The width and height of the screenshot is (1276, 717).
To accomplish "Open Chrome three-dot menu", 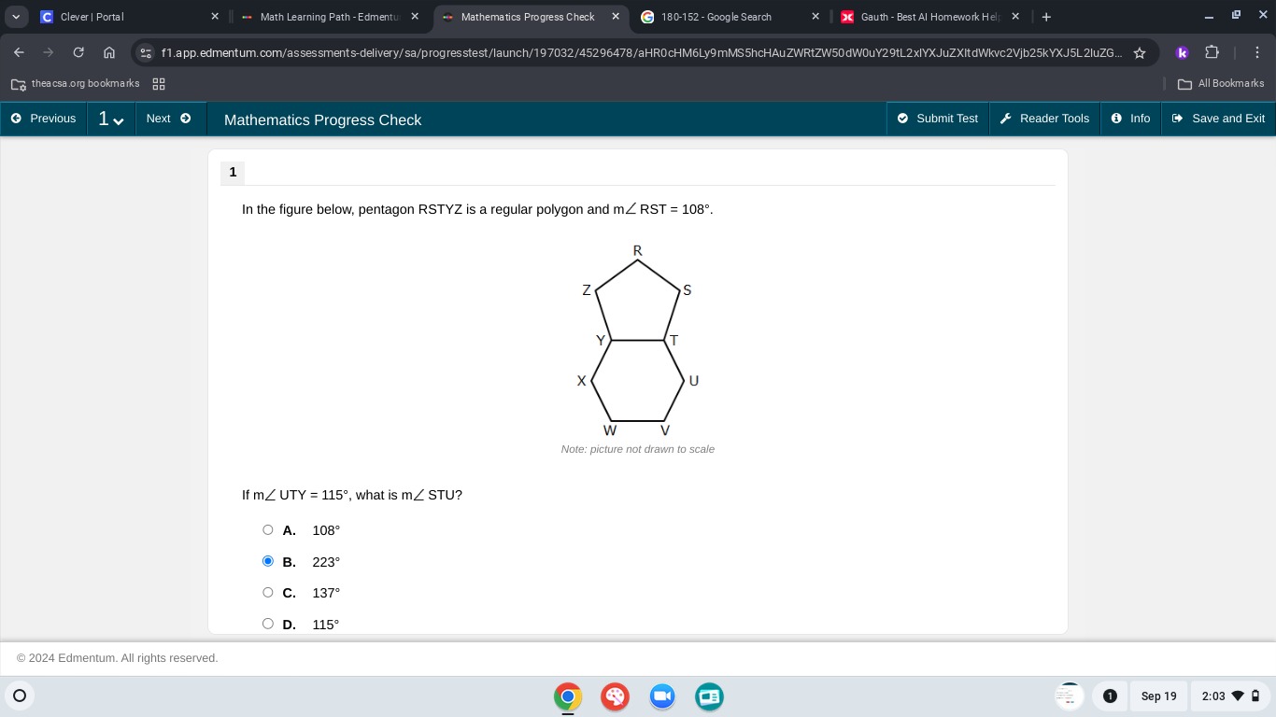I will click(1256, 52).
